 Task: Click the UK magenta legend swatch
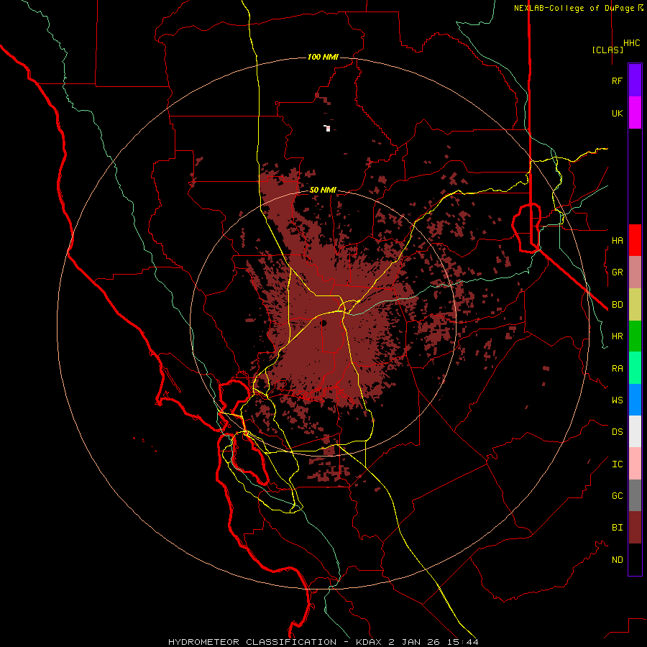(x=635, y=113)
